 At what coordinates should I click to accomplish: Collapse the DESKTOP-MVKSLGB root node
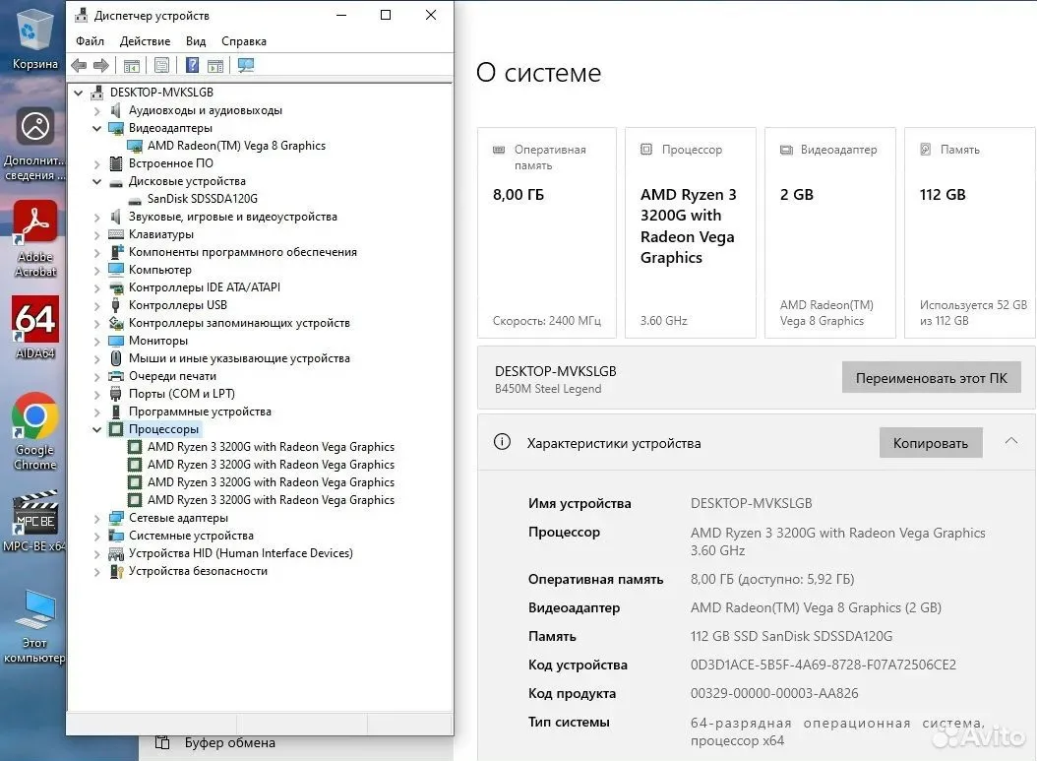78,93
